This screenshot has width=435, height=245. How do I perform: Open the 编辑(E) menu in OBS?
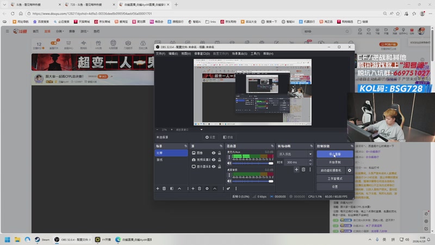[173, 53]
